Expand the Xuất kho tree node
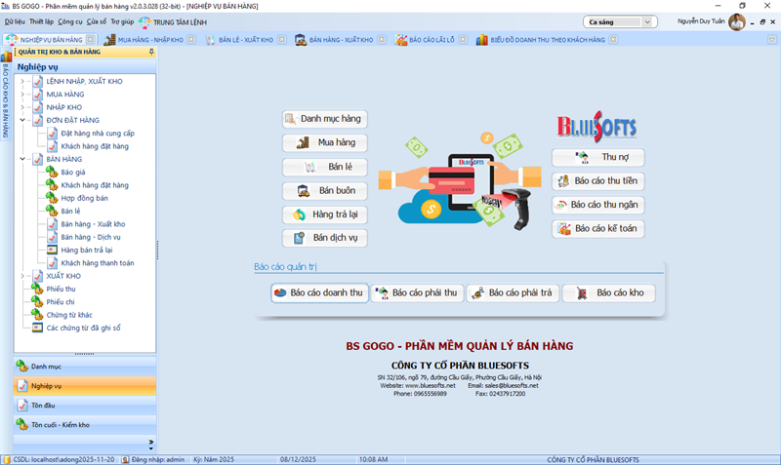The width and height of the screenshot is (781, 465). (22, 276)
